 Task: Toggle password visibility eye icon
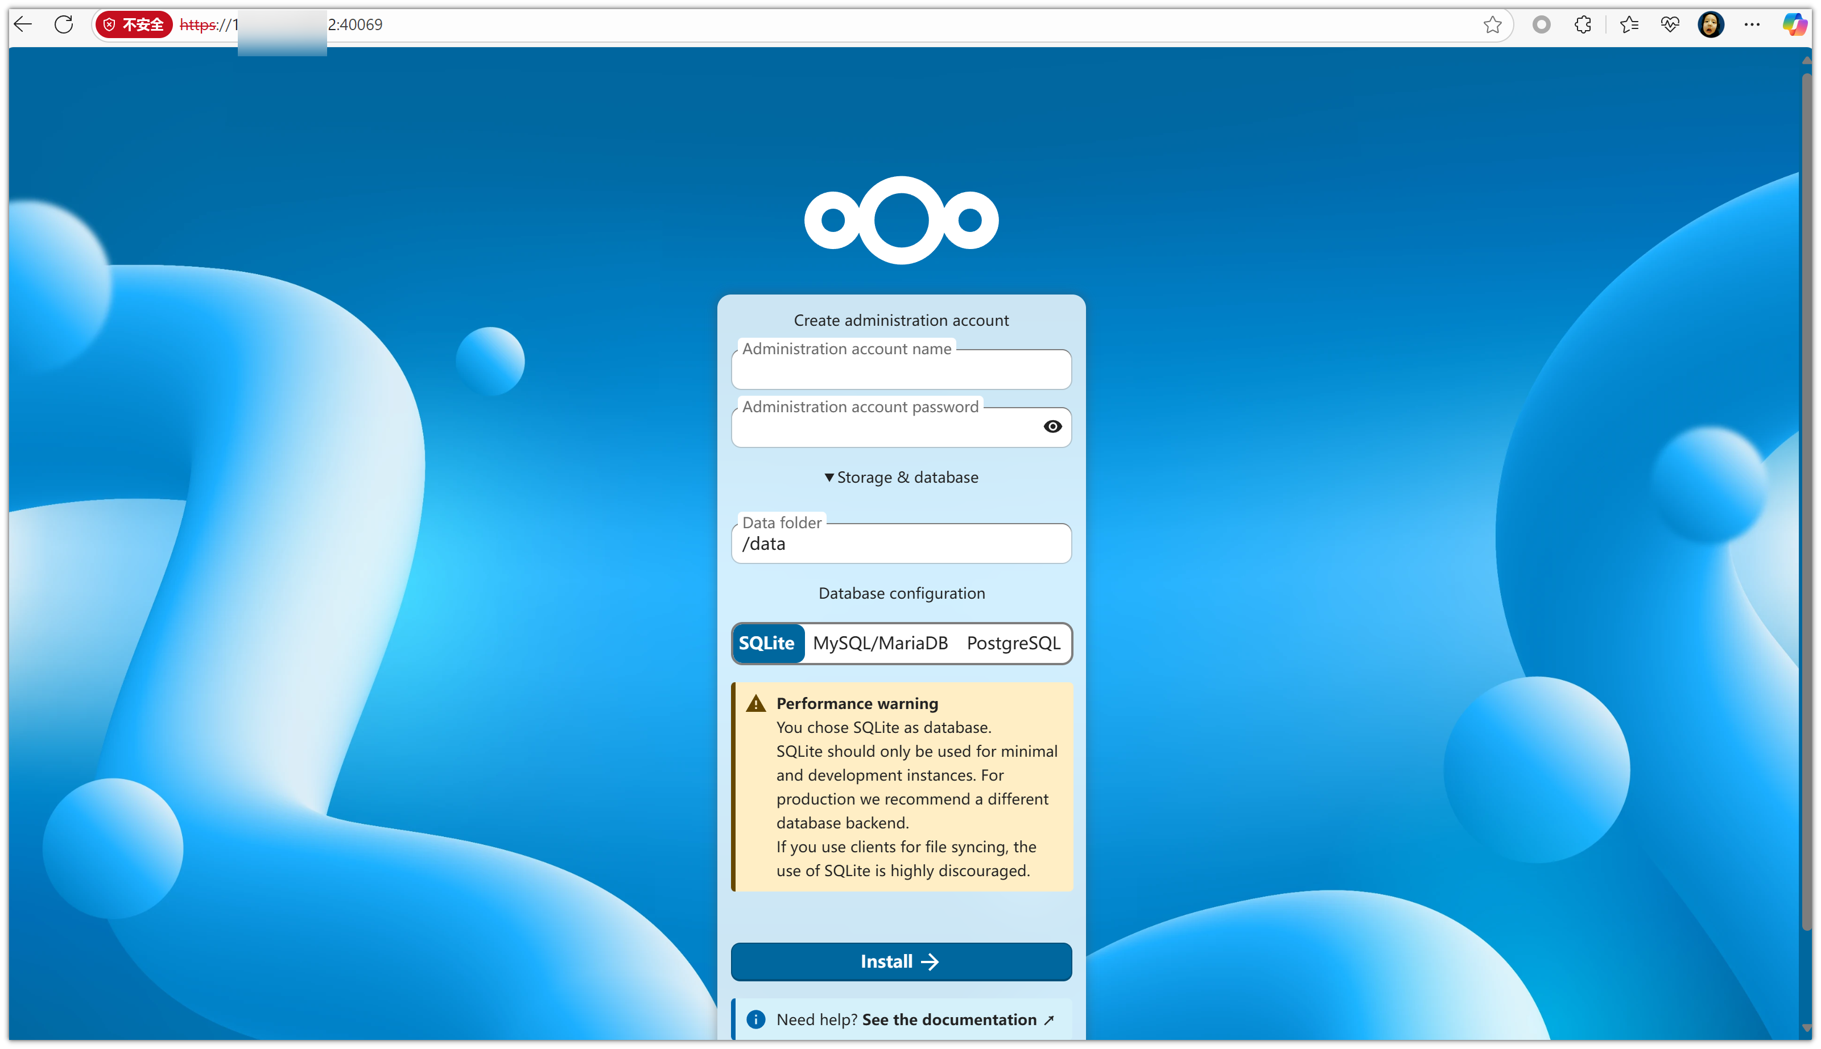(1052, 426)
